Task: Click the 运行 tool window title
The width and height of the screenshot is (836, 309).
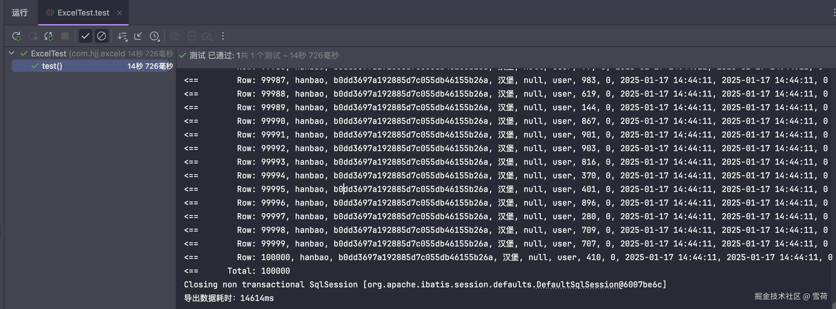Action: tap(20, 13)
